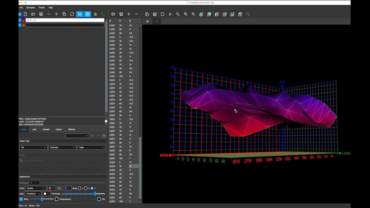370x208 pixels.
Task: Open the blue color picker dropdown
Action: coord(67,188)
